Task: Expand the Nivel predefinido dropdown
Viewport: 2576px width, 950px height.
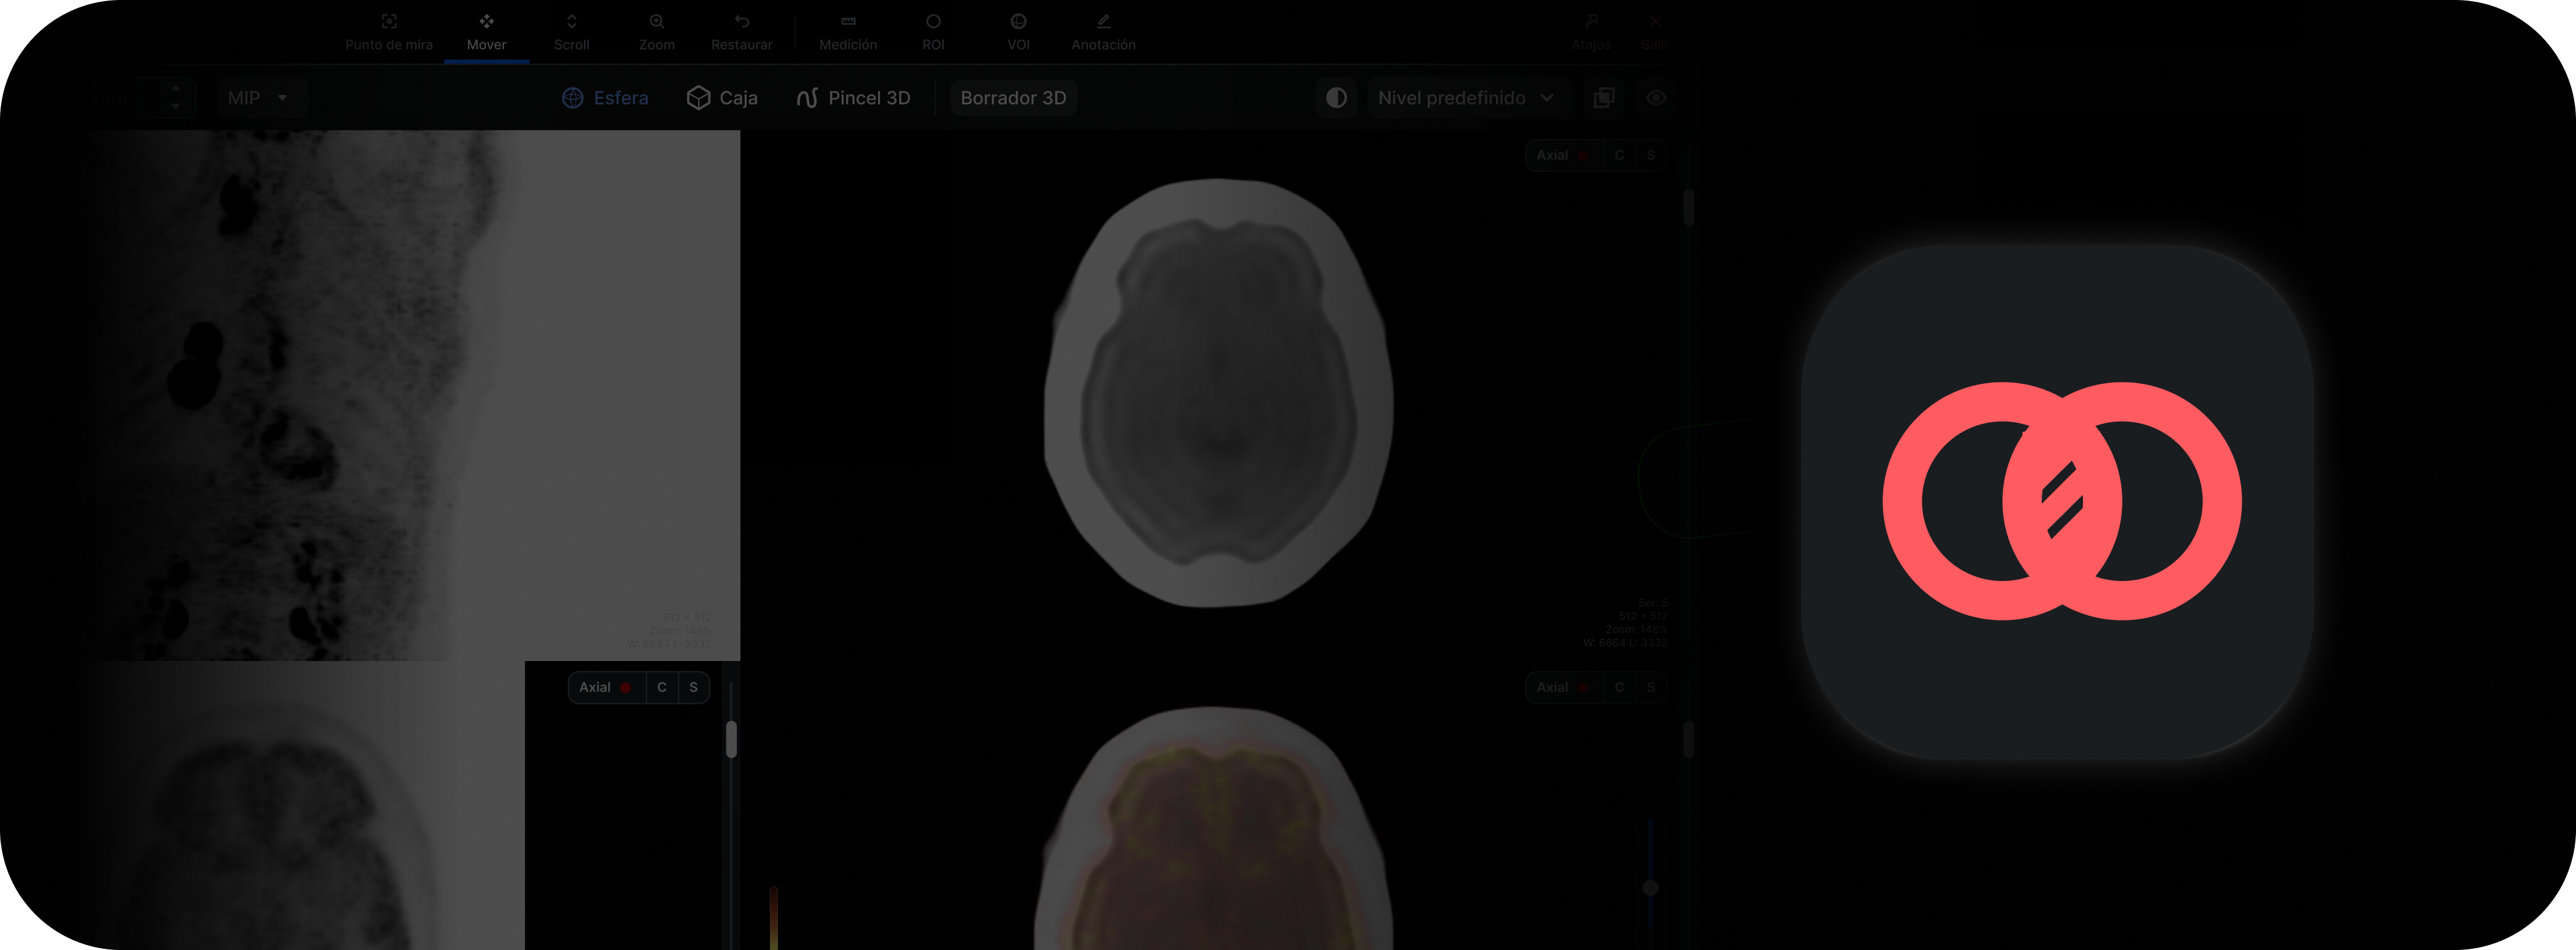Action: tap(1465, 98)
